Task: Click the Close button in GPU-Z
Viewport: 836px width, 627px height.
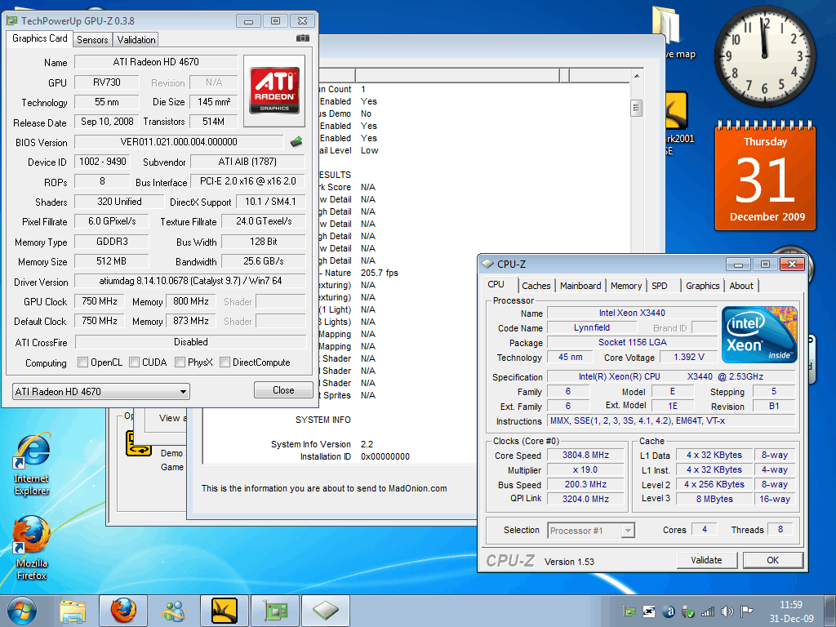Action: [x=283, y=390]
